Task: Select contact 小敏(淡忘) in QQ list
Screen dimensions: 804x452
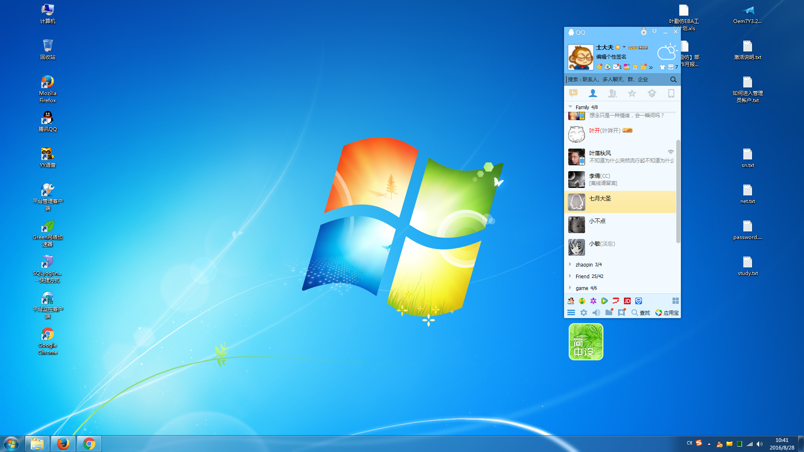Action: coord(620,247)
